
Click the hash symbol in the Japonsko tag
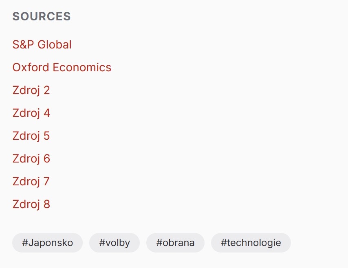coord(25,243)
